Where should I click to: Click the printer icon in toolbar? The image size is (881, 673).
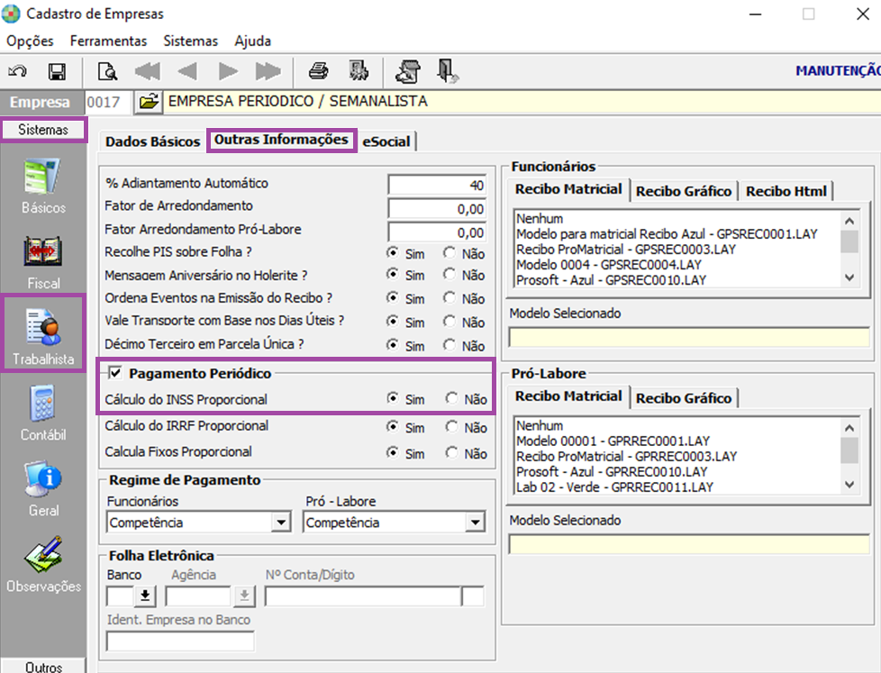point(319,71)
